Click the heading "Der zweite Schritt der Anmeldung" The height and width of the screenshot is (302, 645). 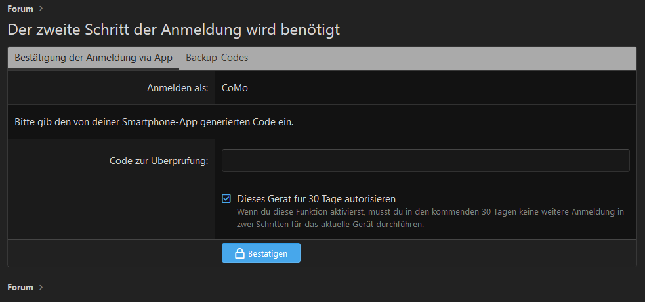coord(173,30)
